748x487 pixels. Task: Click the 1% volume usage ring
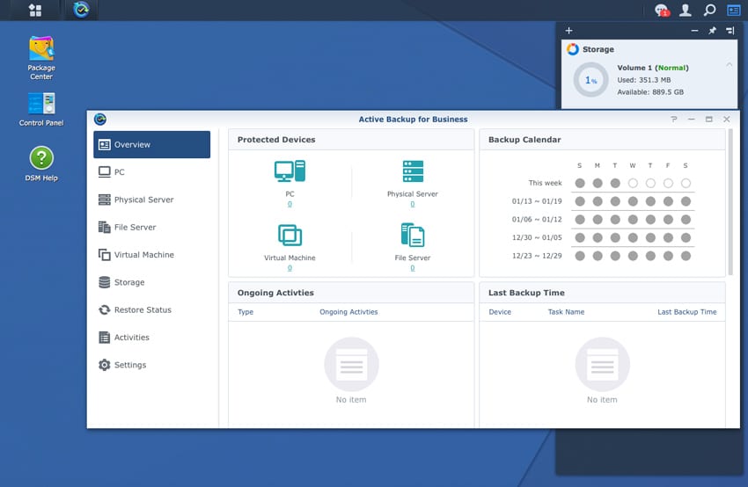[x=591, y=80]
